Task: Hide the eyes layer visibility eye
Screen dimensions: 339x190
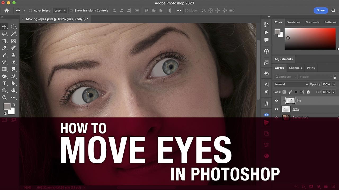Action: pos(276,109)
